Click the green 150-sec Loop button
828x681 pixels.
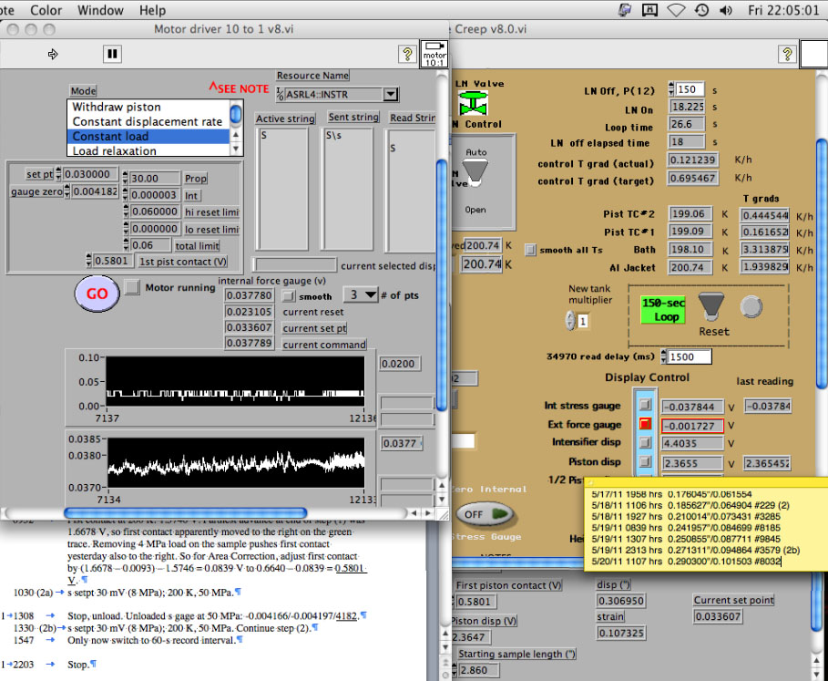(x=662, y=309)
